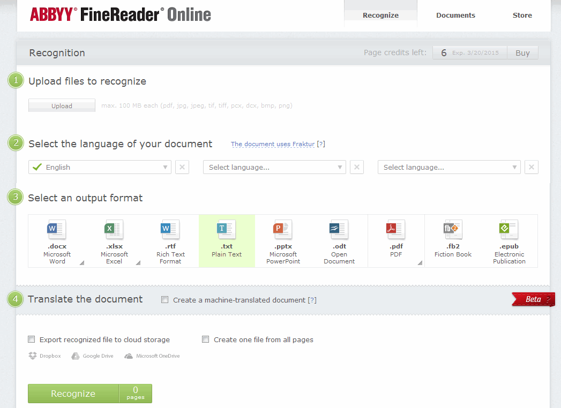This screenshot has height=408, width=561.
Task: Click the Buy credits button
Action: pos(522,53)
